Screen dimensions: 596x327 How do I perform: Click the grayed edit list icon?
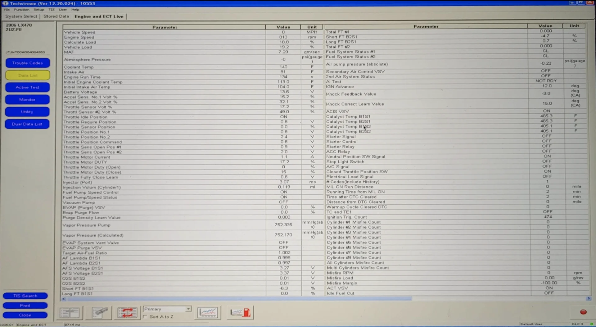[100, 312]
